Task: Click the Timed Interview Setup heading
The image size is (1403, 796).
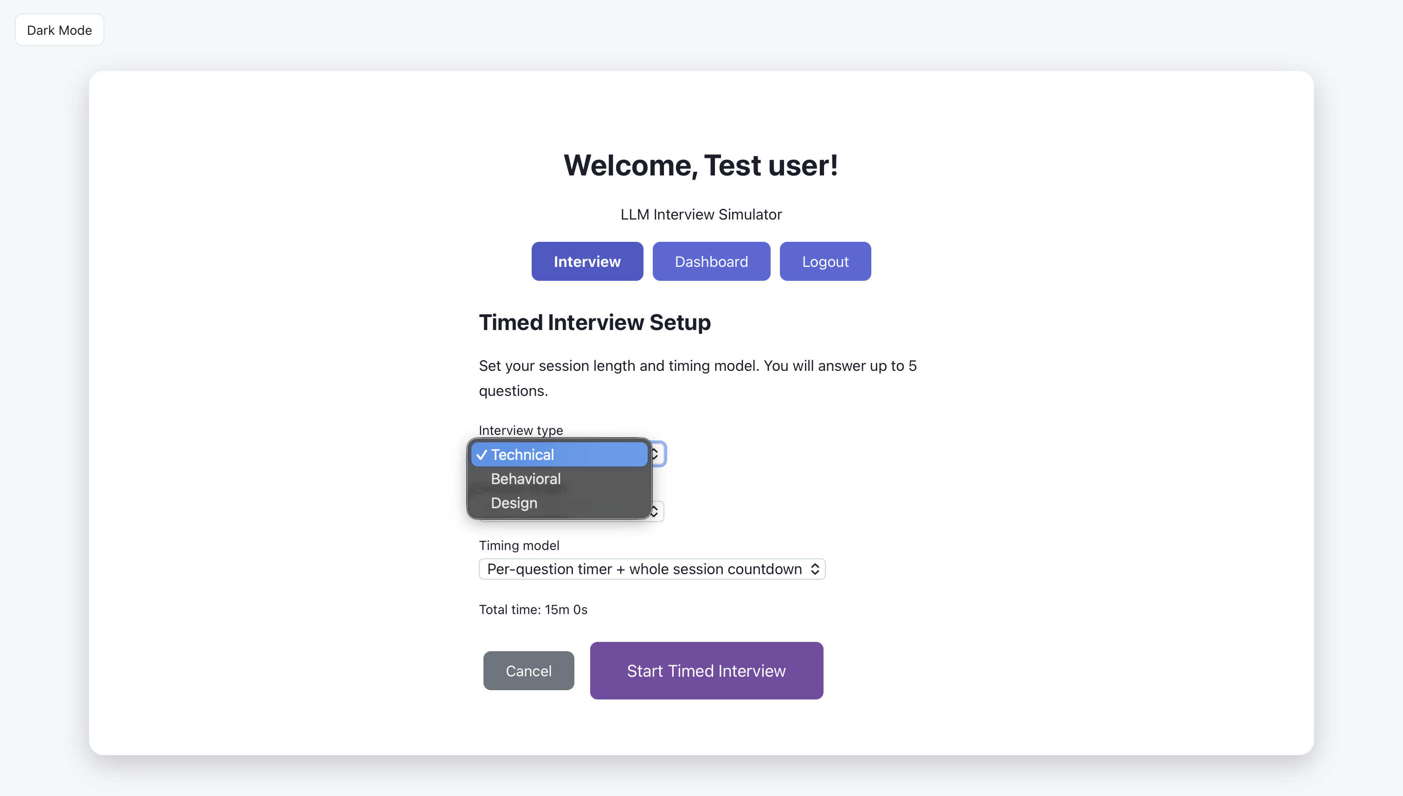Action: point(594,322)
